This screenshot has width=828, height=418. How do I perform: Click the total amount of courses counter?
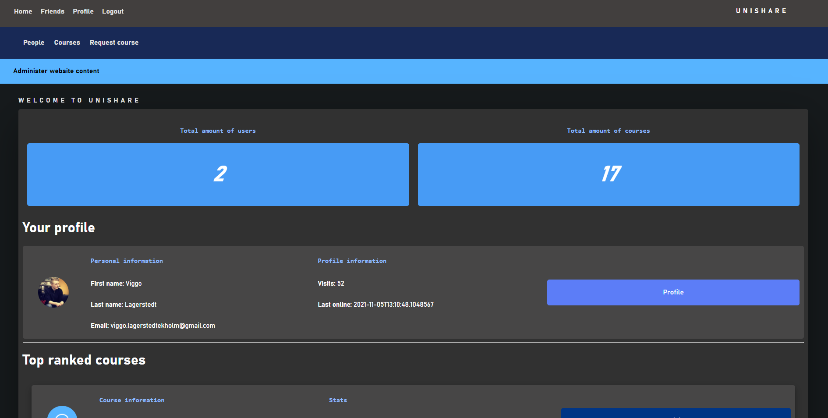[x=609, y=174]
